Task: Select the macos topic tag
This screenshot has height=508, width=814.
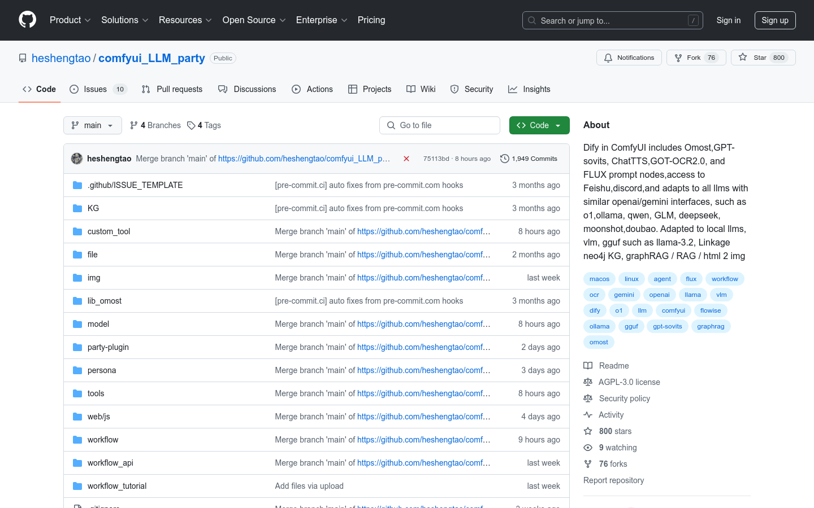Action: coord(599,279)
